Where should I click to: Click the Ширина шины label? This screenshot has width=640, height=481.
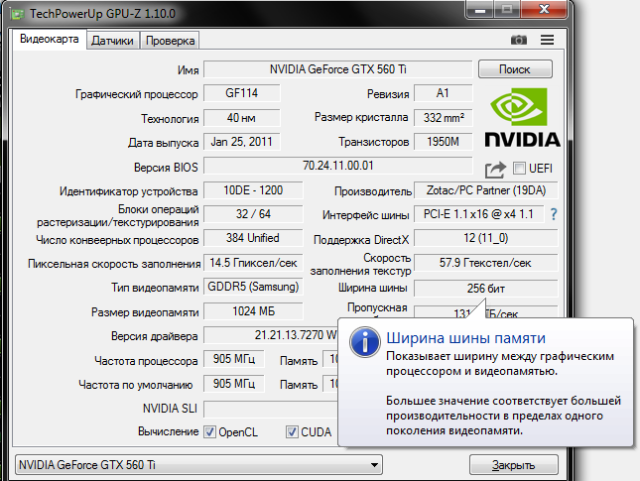(x=372, y=288)
